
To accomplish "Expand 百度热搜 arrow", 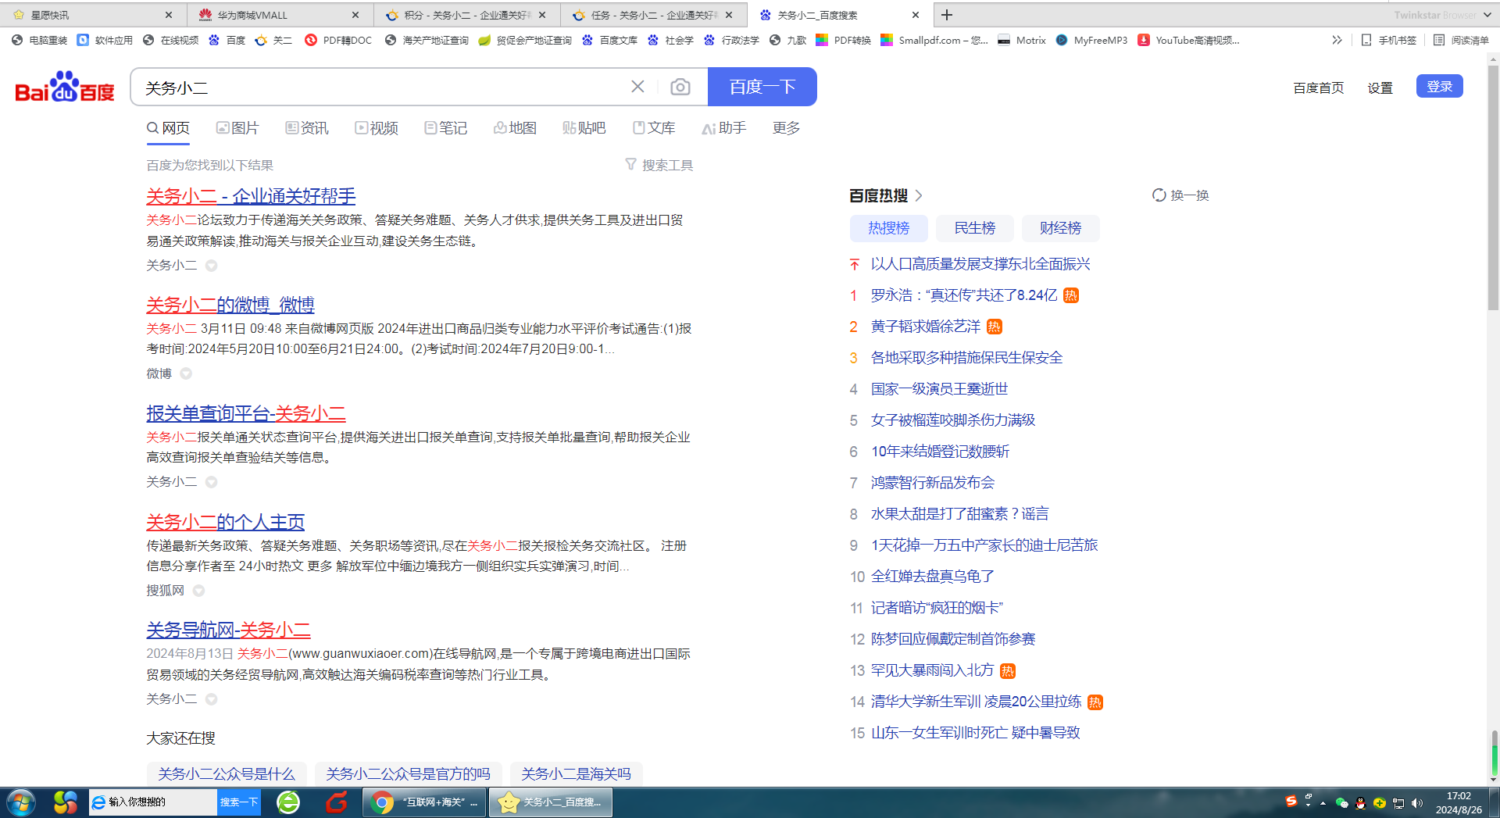I will (919, 195).
